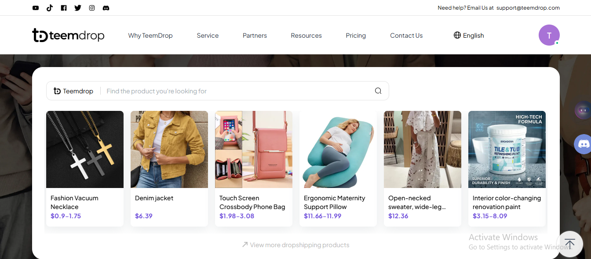The height and width of the screenshot is (259, 591).
Task: Click Interior color-changing renovation paint title
Action: coord(507,202)
